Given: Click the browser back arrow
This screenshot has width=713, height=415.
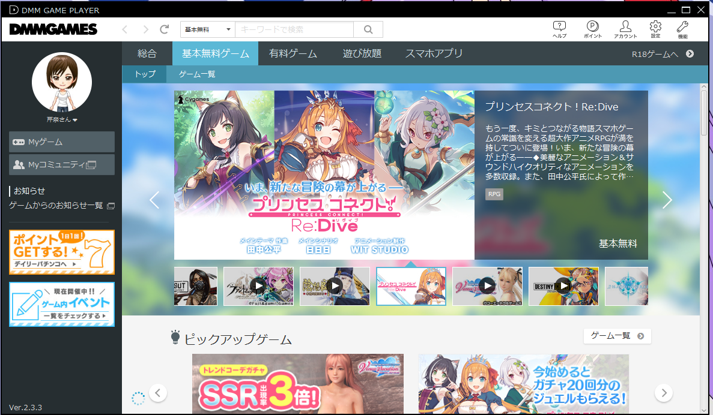Looking at the screenshot, I should (x=125, y=29).
